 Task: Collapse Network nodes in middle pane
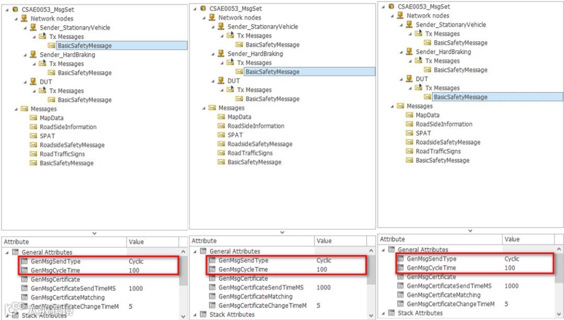tap(204, 18)
